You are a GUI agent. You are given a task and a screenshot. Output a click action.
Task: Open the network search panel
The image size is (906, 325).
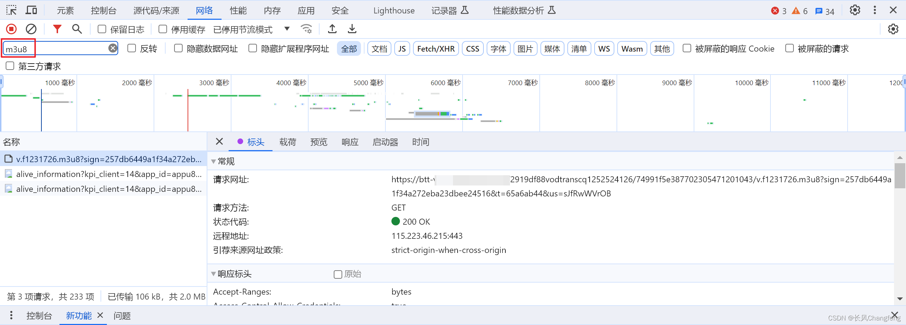click(76, 29)
